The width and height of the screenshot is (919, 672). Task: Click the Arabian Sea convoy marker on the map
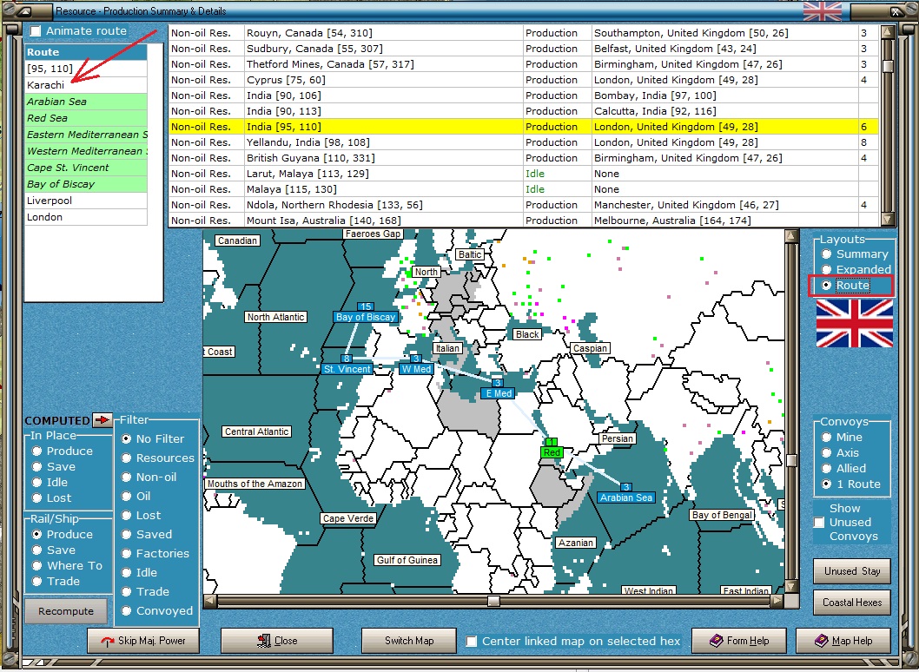click(626, 497)
